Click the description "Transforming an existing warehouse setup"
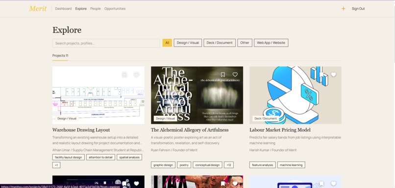This screenshot has width=395, height=188. [97, 140]
